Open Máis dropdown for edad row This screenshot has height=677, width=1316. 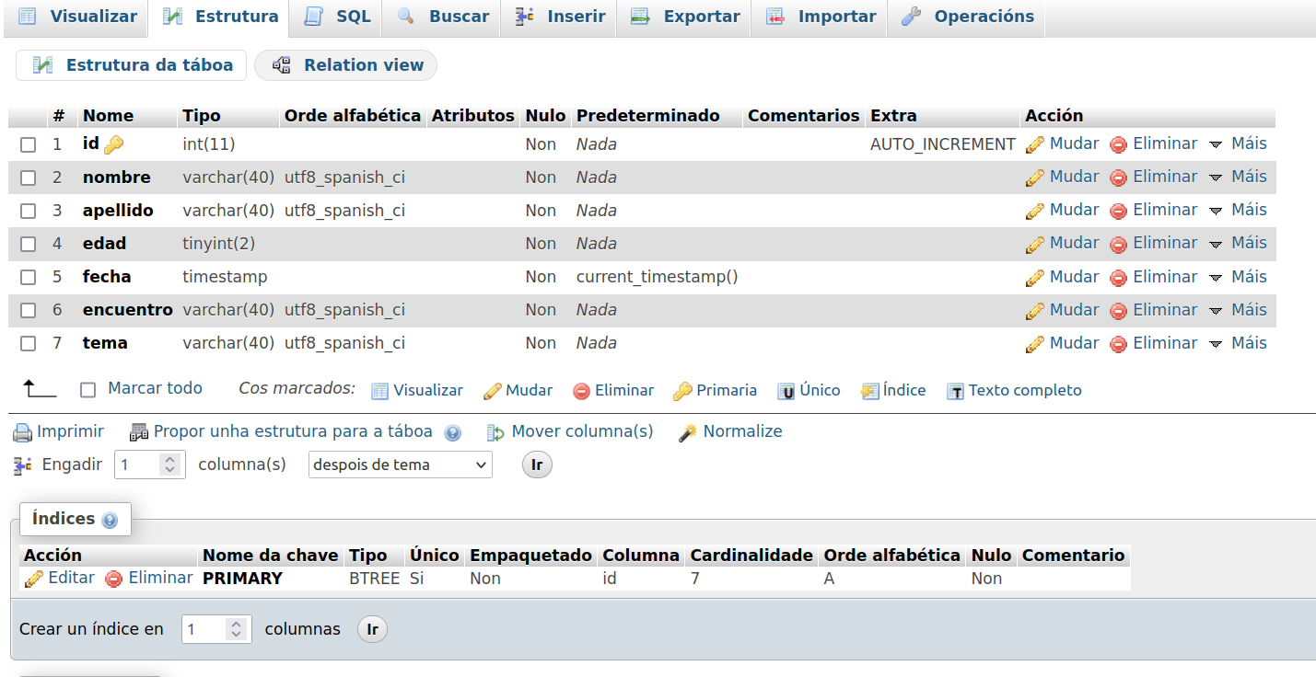1238,243
